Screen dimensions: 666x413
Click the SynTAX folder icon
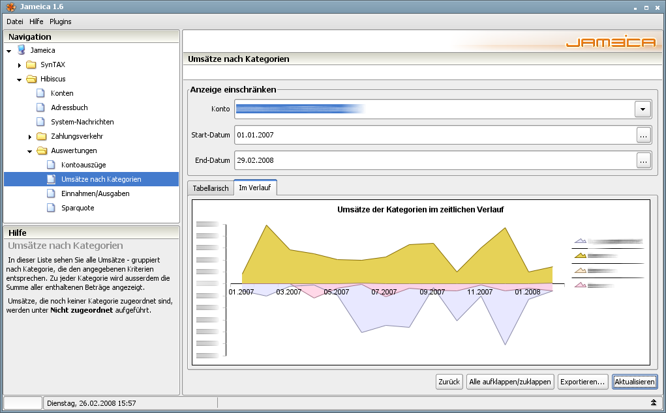point(31,64)
